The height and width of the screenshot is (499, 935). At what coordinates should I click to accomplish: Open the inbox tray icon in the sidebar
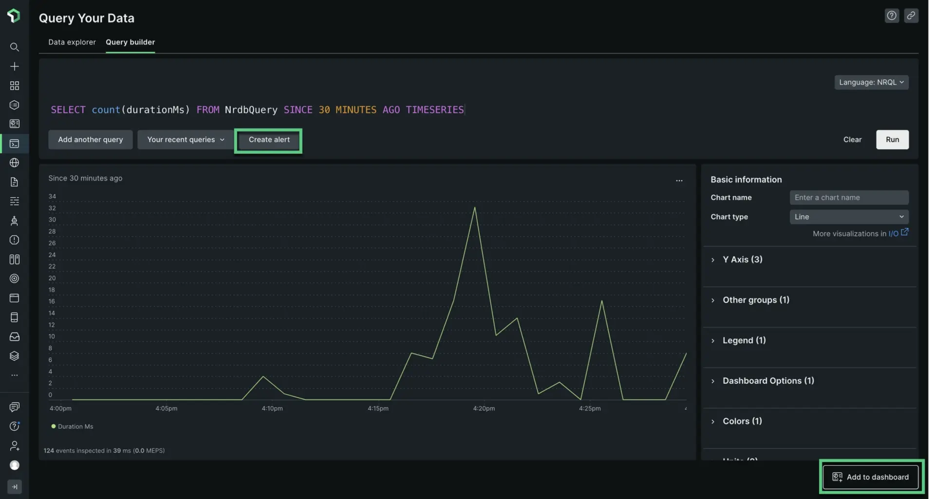point(15,337)
